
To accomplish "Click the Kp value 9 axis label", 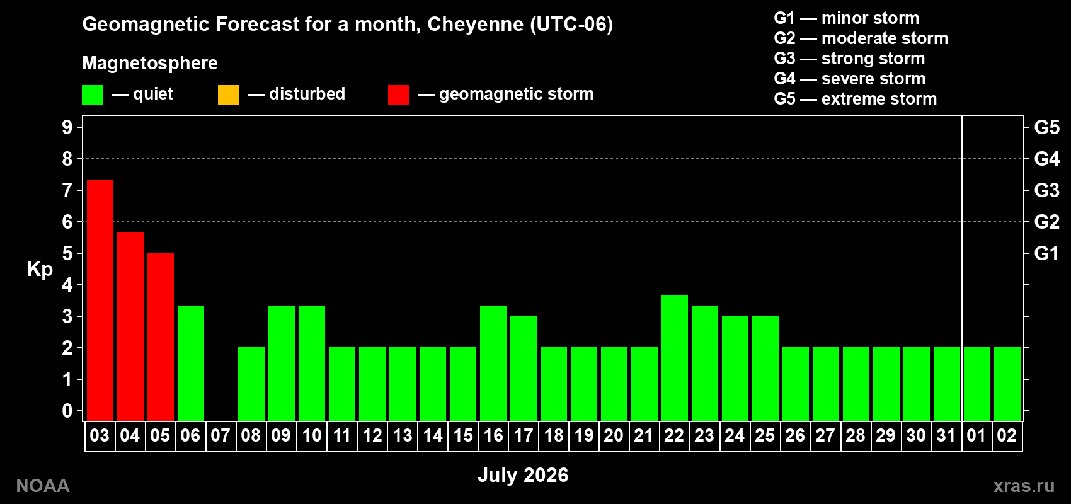I will [67, 127].
